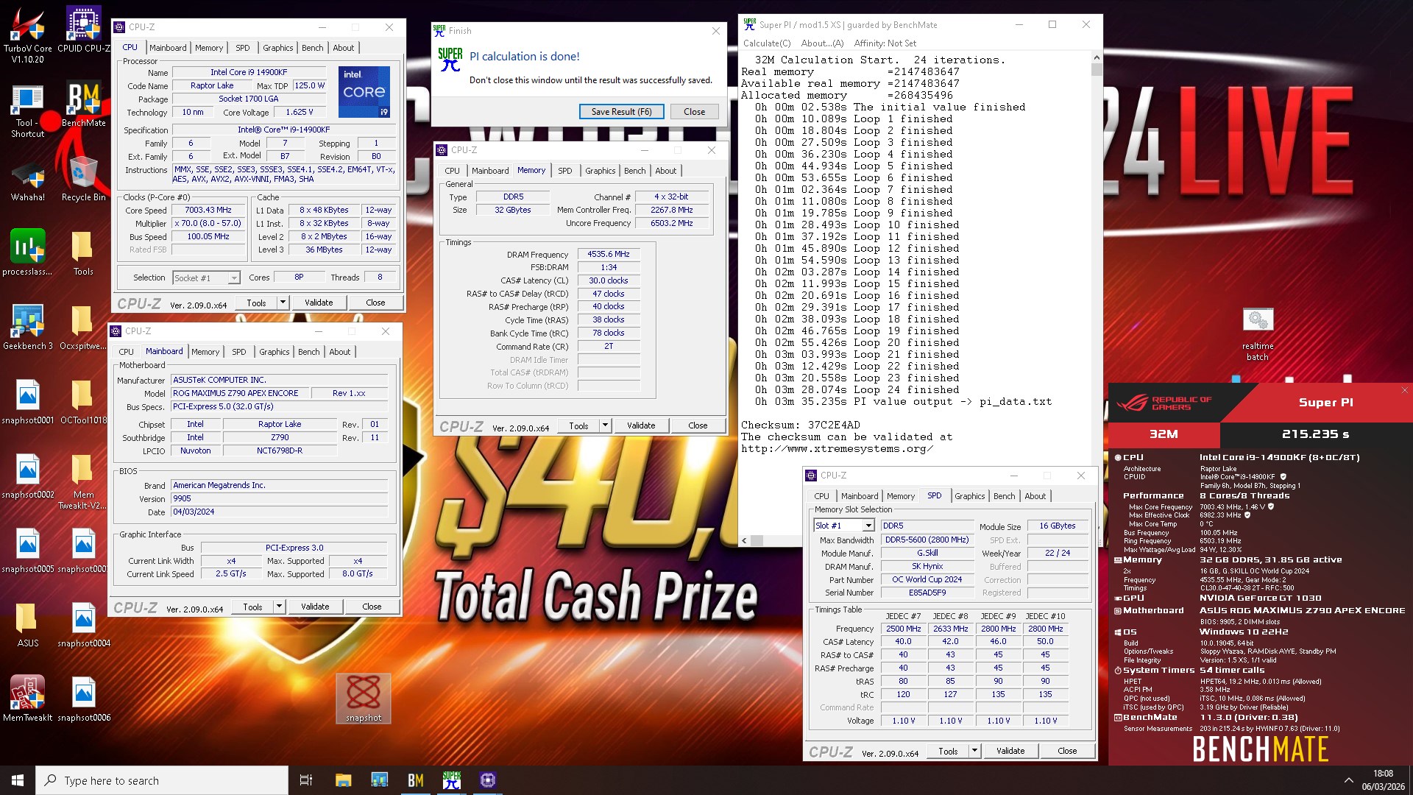Select DRAM Frequency value 4535.6 MHz
Viewport: 1413px width, 795px height.
click(x=609, y=254)
